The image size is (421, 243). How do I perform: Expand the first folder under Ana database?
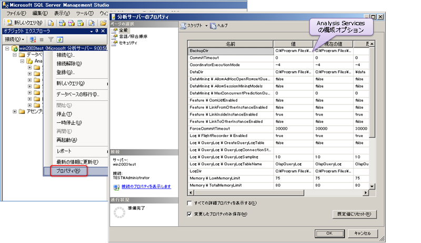tap(30, 68)
